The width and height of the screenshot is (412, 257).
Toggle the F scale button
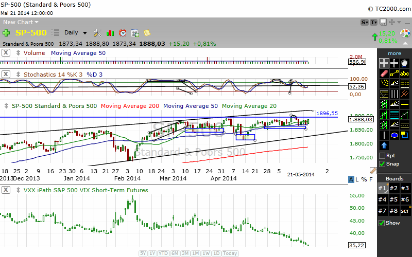tap(371, 179)
